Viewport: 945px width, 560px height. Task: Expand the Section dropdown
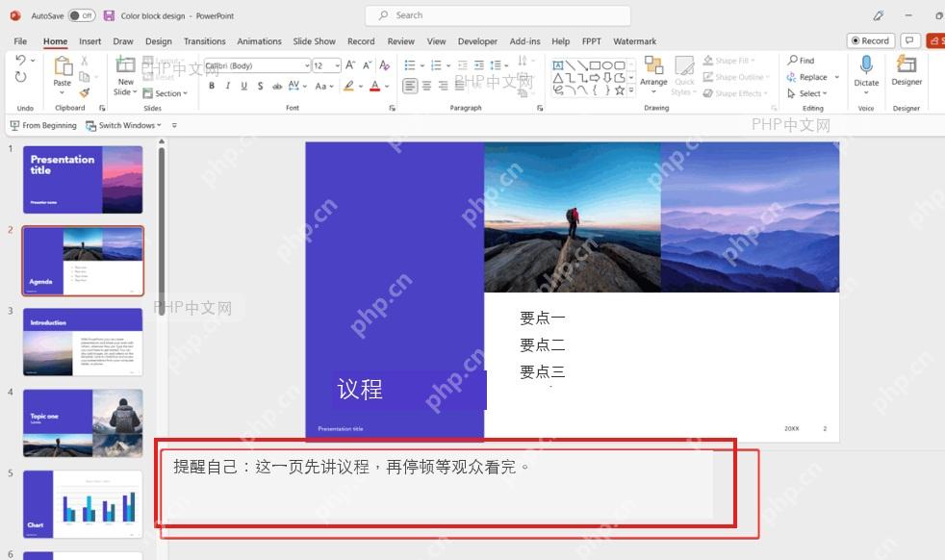(166, 93)
